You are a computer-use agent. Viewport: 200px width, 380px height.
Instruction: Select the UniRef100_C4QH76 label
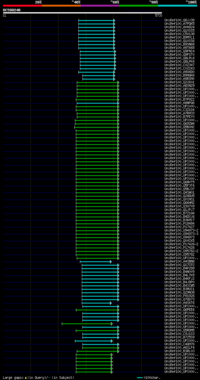[x=179, y=344]
